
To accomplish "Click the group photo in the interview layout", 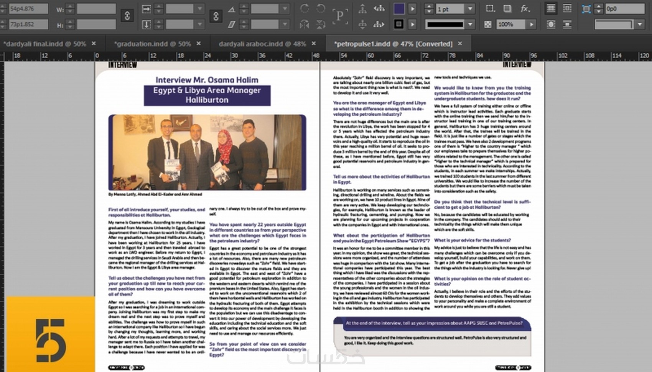I will click(x=207, y=152).
